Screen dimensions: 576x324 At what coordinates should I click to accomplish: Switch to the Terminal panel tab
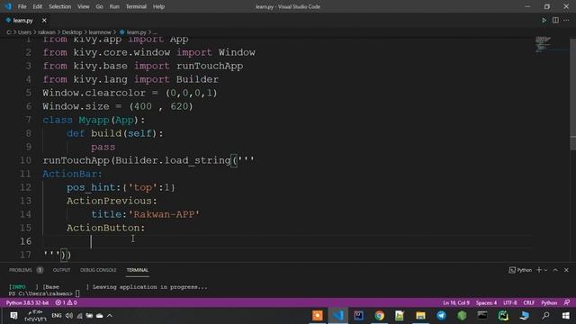138,270
